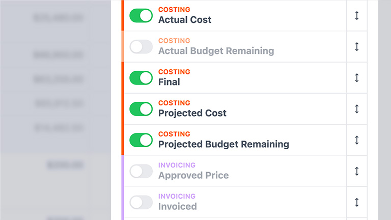Click the reorder handle for Approved Price
Viewport: 391px width, 220px height.
357,171
